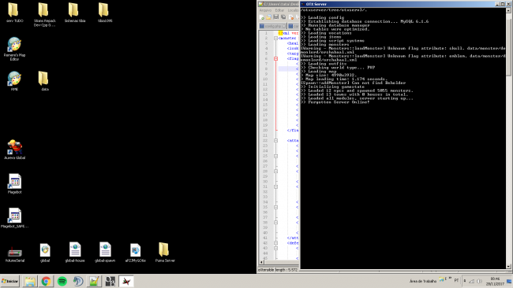Image resolution: width=513 pixels, height=288 pixels.
Task: Select the global-spawn file on the desktop
Action: click(x=105, y=252)
